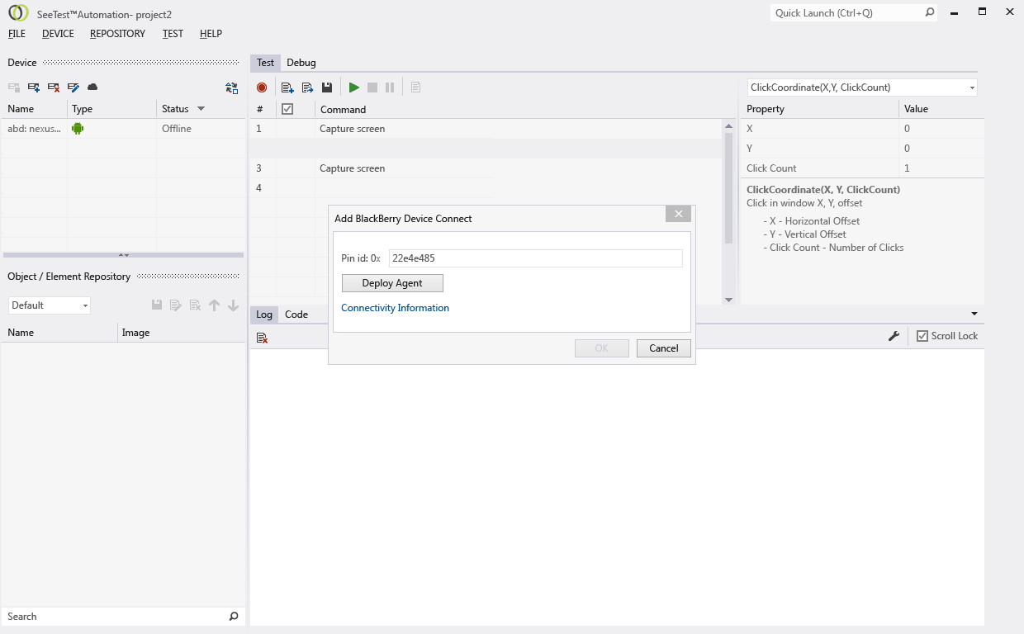Click the repository move up arrow
This screenshot has width=1024, height=634.
pyautogui.click(x=215, y=305)
